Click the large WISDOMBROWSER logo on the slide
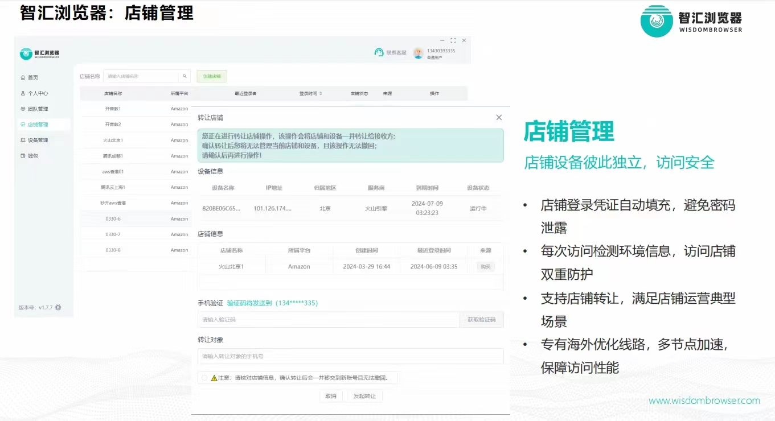The height and width of the screenshot is (421, 775). tap(691, 22)
